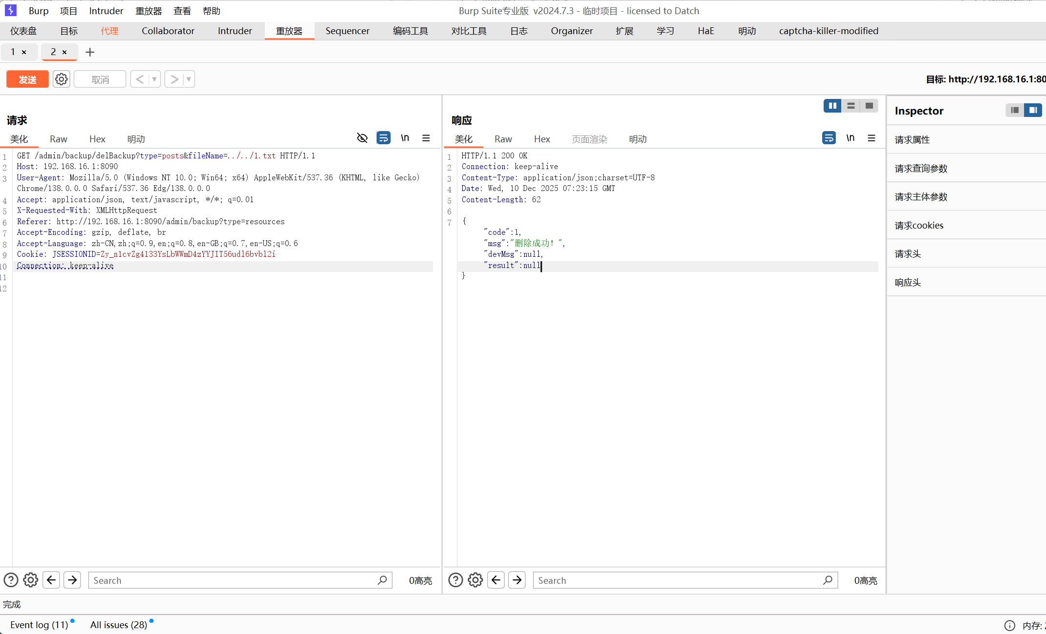Toggle word wrap icon in request panel
1046x634 pixels.
pyautogui.click(x=383, y=138)
